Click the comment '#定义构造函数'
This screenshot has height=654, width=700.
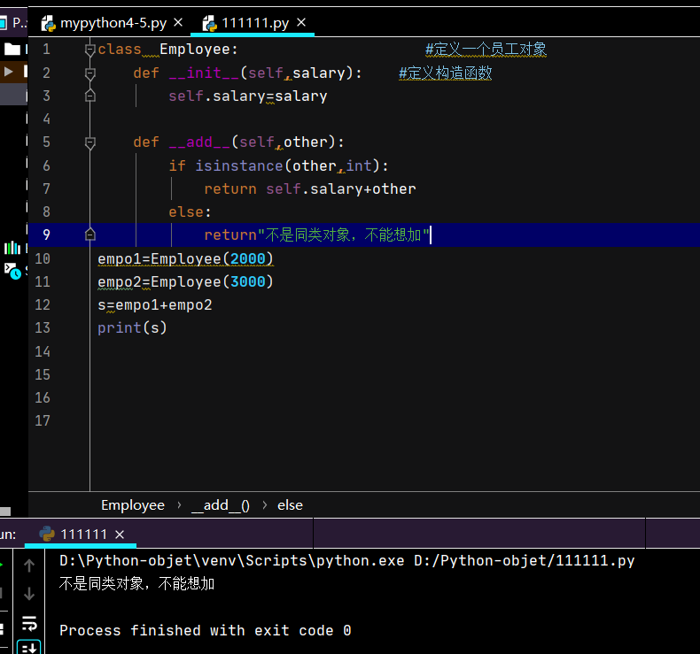click(x=445, y=73)
